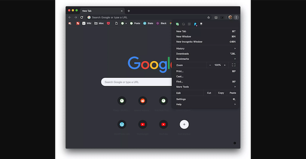Open the Pocket extension icon in toolbar
The image size is (306, 159).
click(216, 18)
